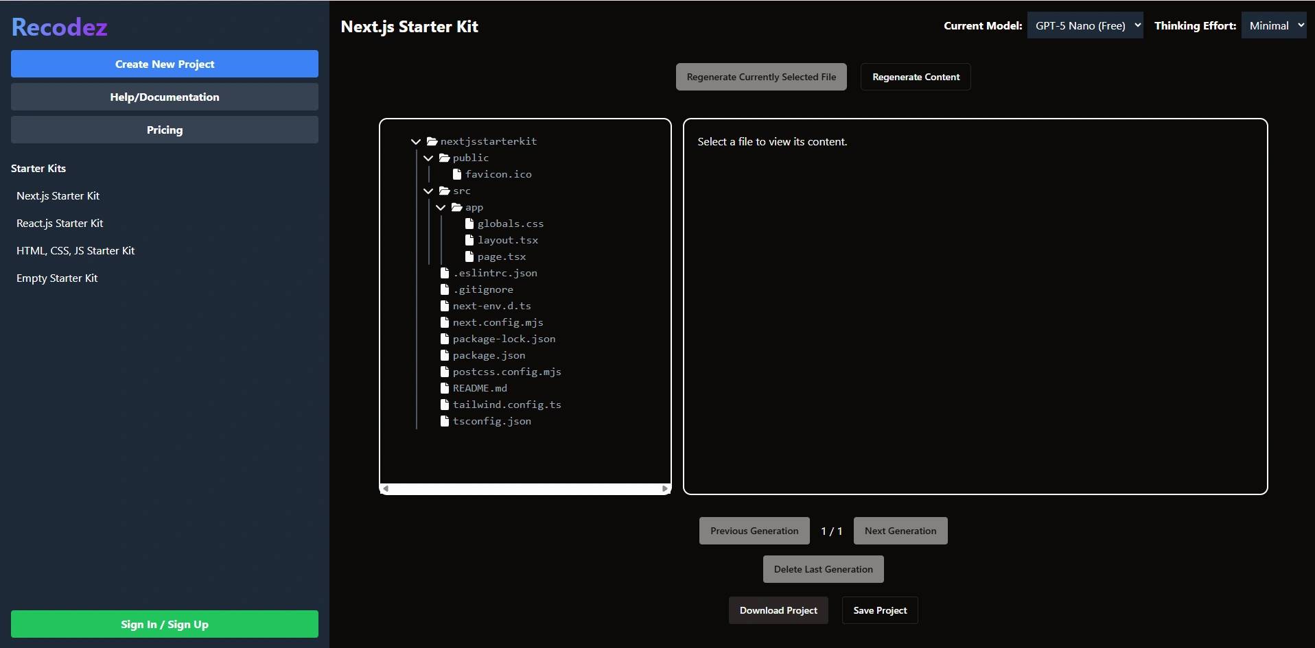Viewport: 1315px width, 648px height.
Task: Click the tailwind.config.ts file icon
Action: coord(445,405)
